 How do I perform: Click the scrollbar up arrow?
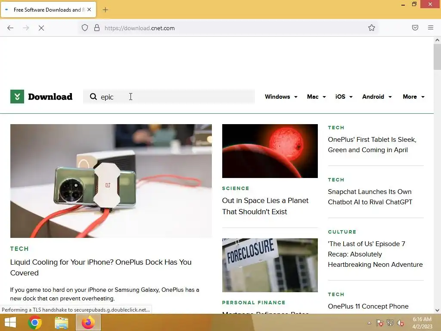tap(437, 40)
